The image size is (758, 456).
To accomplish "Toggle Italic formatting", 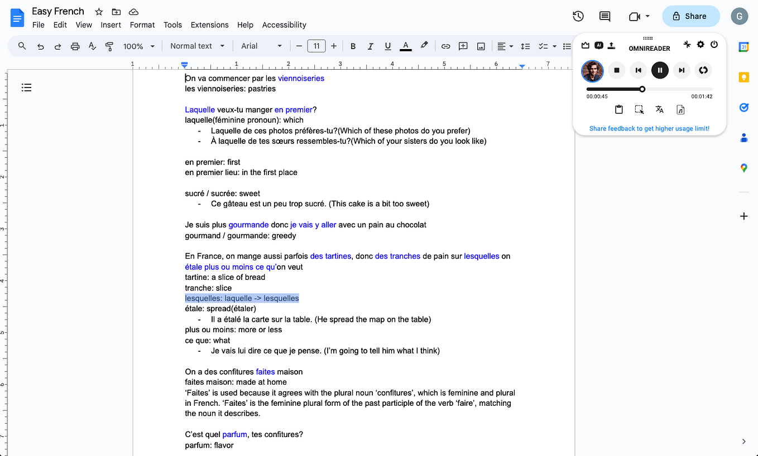I will coord(370,46).
